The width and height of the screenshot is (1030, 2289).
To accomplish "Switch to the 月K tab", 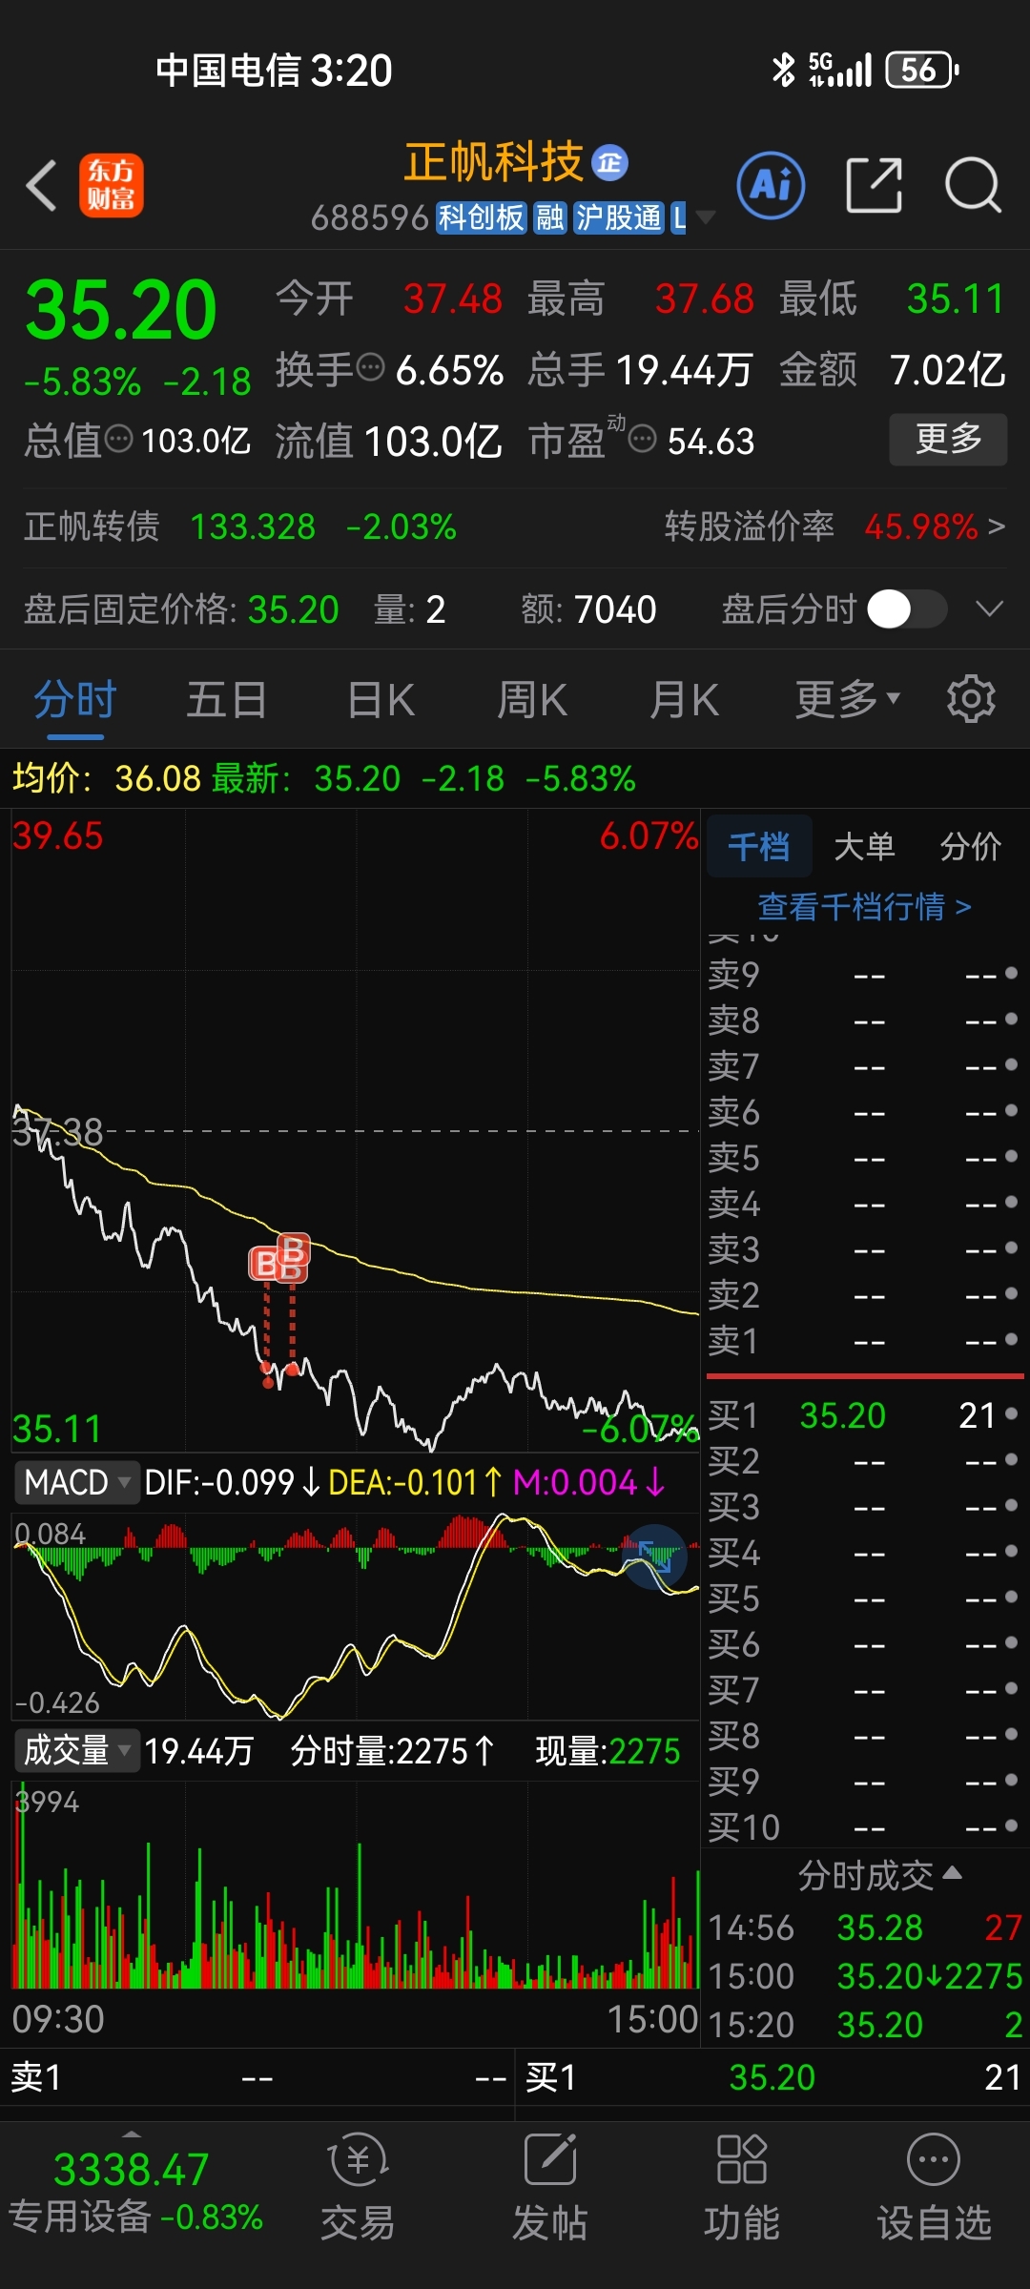I will click(x=683, y=699).
